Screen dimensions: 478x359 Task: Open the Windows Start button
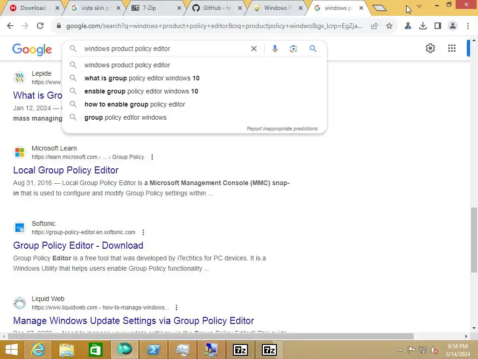pyautogui.click(x=12, y=350)
